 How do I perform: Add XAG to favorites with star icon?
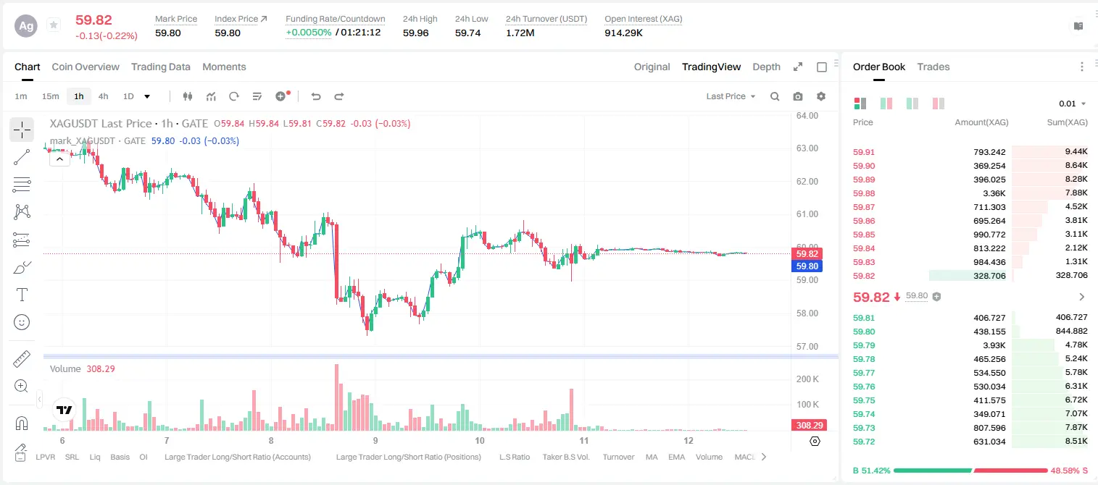coord(54,25)
